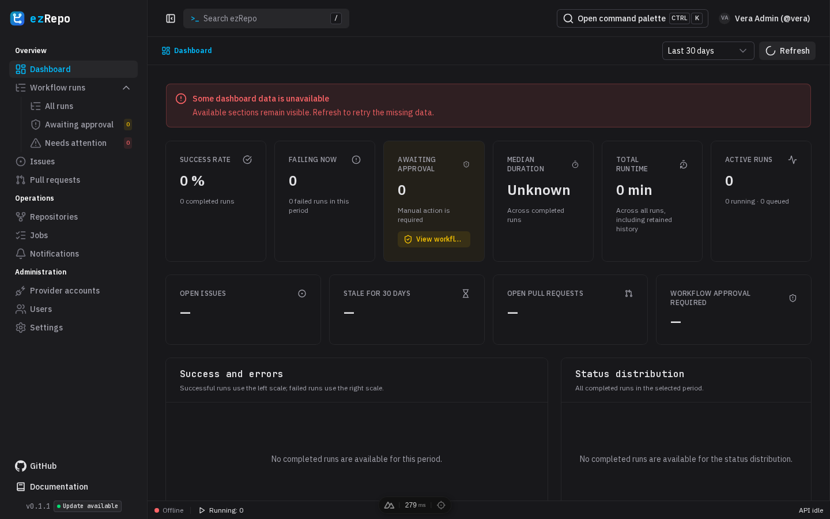Click the Median duration timer icon
830x519 pixels.
click(x=575, y=164)
